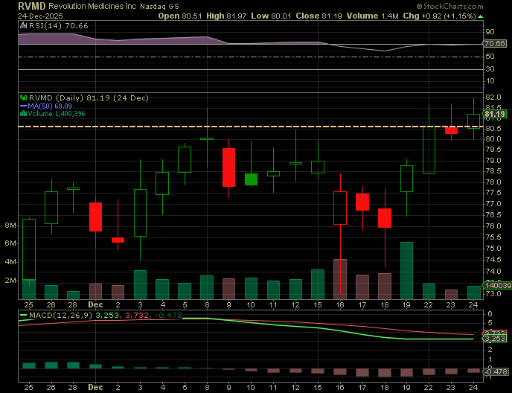512x393 pixels.
Task: Click the 50 level on RSI axis
Action: (x=490, y=57)
